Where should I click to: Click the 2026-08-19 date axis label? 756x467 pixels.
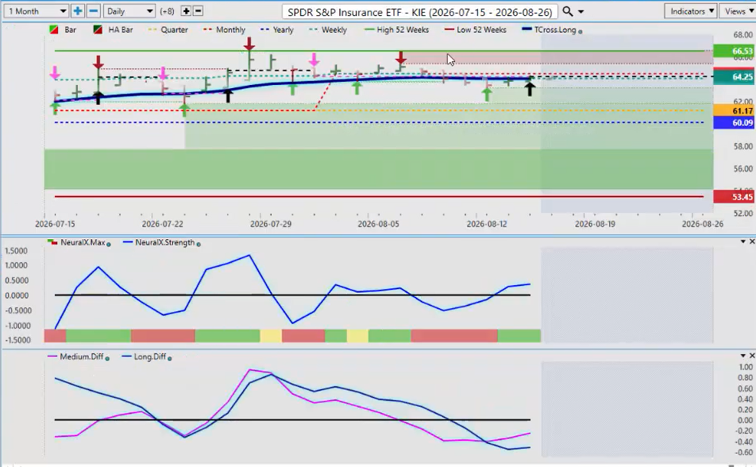click(x=595, y=224)
